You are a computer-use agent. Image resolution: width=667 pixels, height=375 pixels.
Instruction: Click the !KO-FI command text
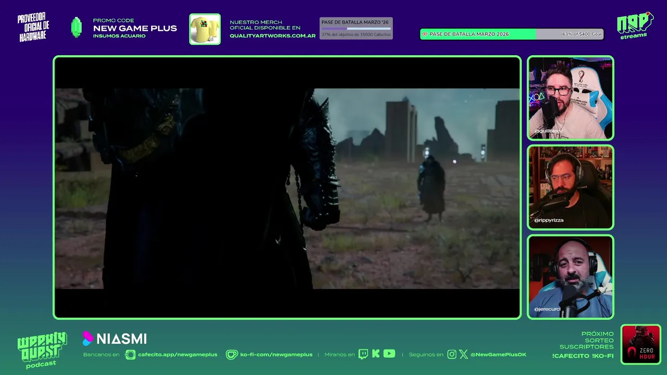click(603, 356)
